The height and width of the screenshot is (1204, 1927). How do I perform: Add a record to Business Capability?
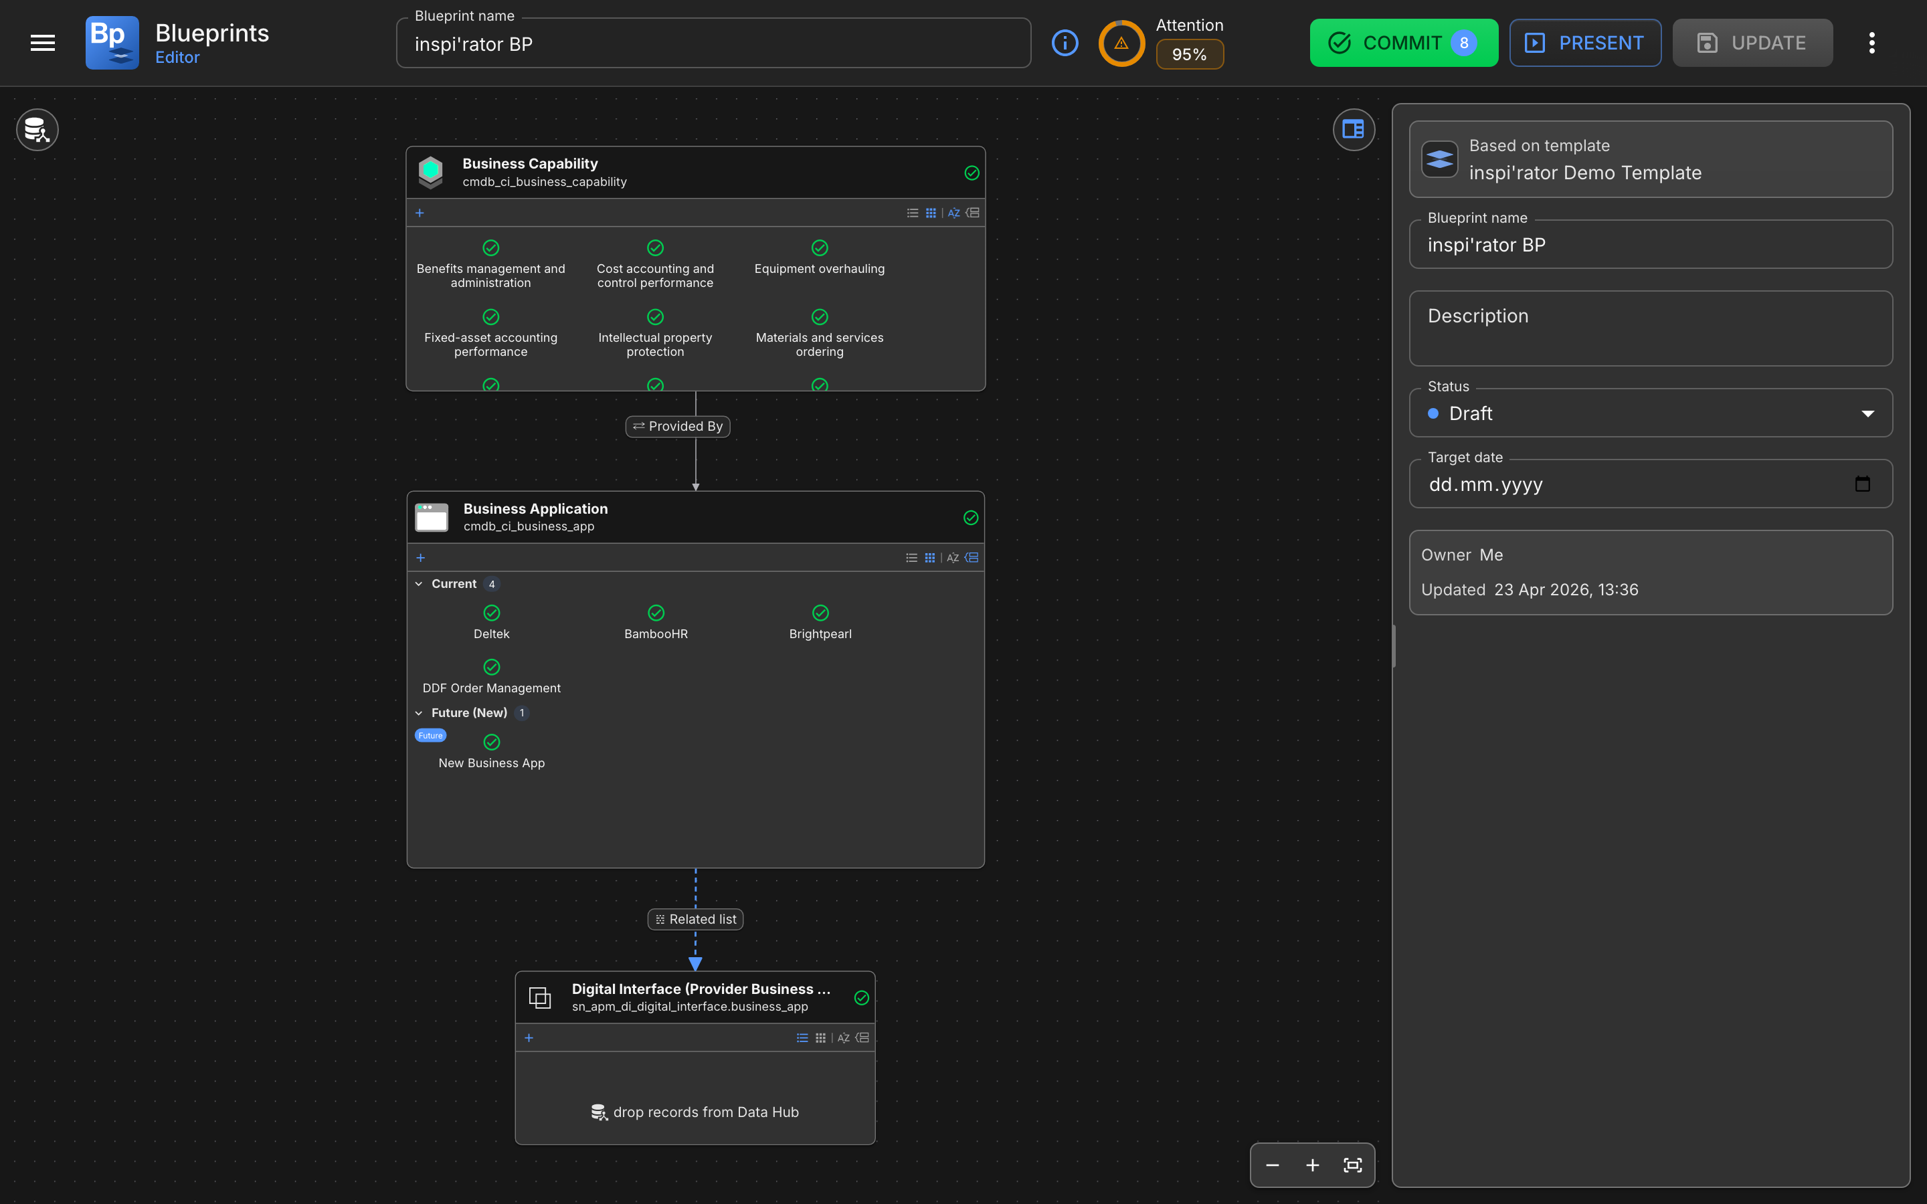420,213
